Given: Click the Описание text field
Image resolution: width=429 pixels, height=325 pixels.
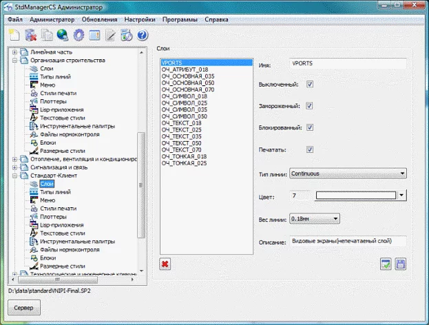Looking at the screenshot, I should tap(348, 241).
